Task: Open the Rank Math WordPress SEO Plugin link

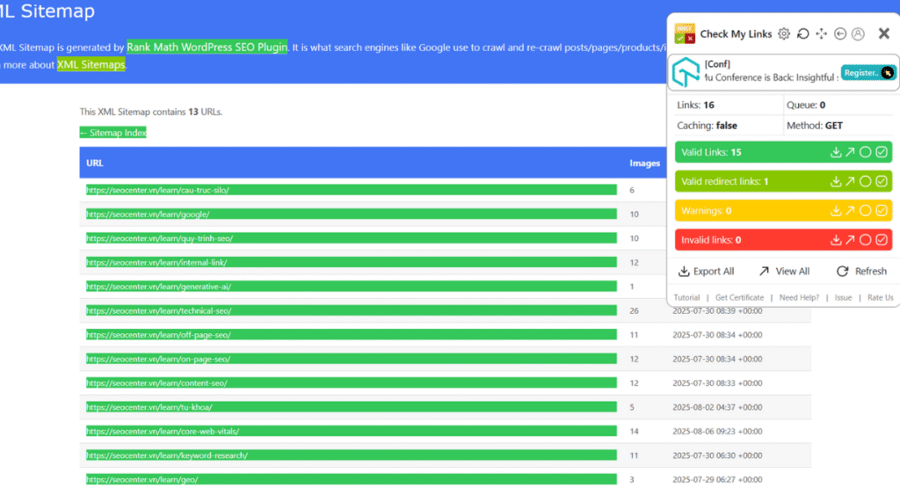Action: click(x=207, y=47)
